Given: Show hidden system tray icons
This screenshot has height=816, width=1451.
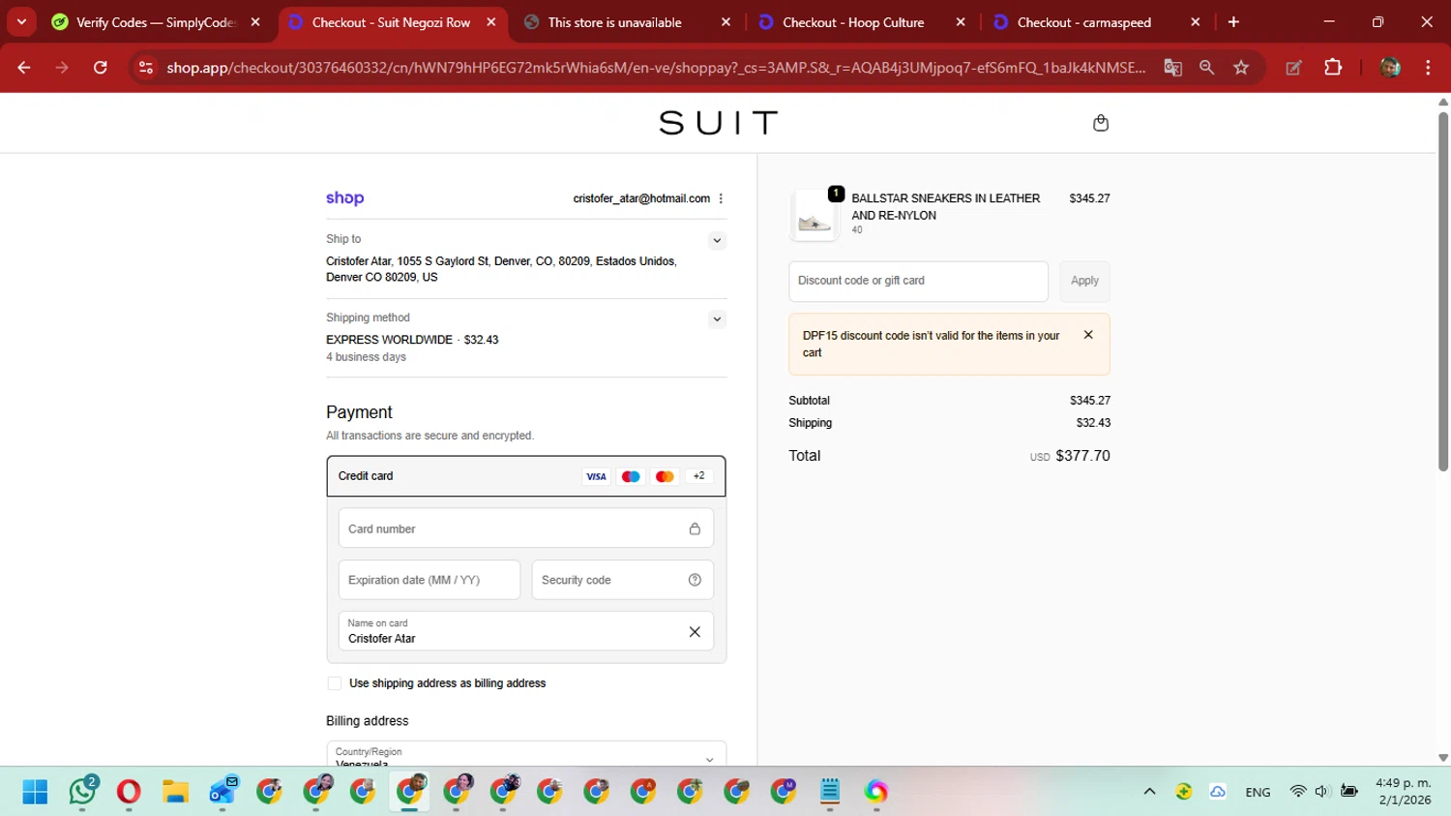Looking at the screenshot, I should (x=1149, y=792).
